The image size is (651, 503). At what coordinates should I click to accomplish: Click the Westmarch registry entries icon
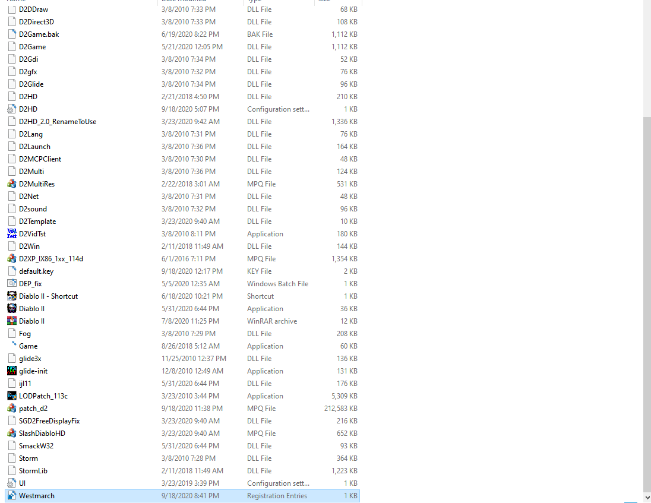[12, 495]
